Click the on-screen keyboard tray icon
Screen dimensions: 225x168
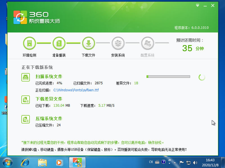(157, 162)
